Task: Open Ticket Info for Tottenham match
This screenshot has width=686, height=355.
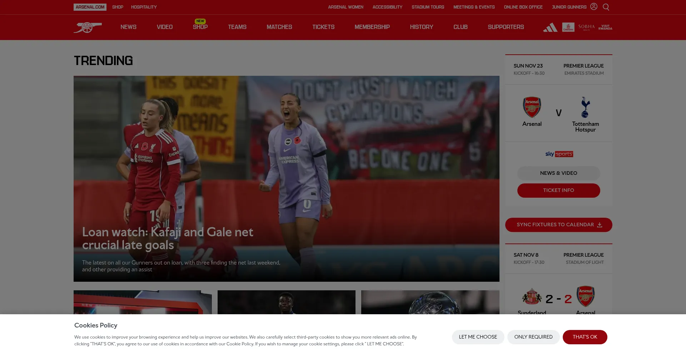Action: pos(558,191)
